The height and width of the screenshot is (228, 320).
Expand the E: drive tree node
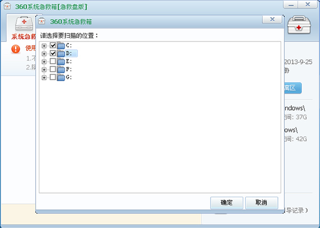coord(44,62)
